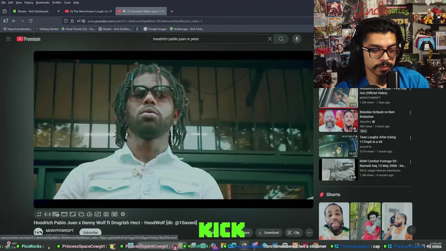Open Kicklet.app - Kick Chat bookmark

187,29
